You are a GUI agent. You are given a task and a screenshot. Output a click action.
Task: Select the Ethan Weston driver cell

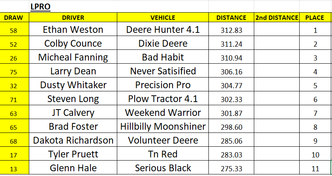pos(73,30)
